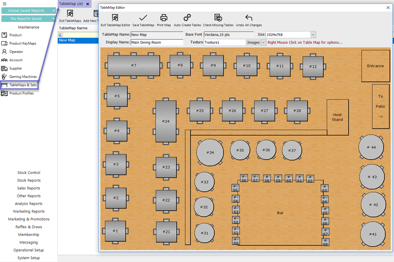Click the Display Name input field
This screenshot has height=262, width=394.
pyautogui.click(x=157, y=42)
